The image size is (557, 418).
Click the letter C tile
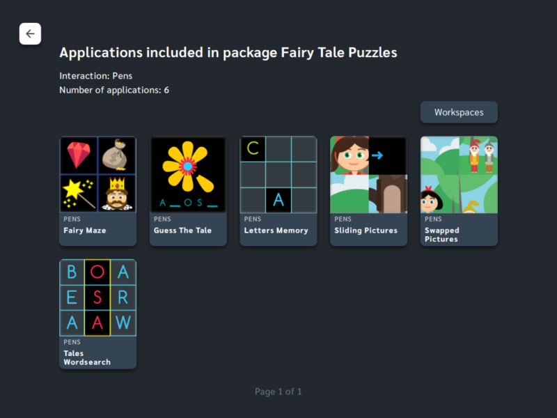[x=253, y=148]
